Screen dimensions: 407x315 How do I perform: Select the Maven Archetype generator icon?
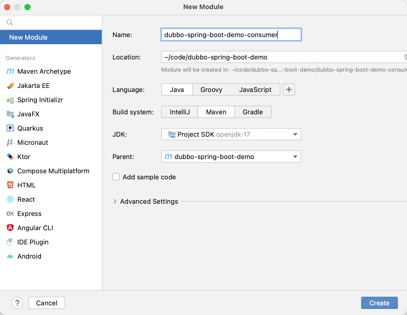click(x=10, y=71)
